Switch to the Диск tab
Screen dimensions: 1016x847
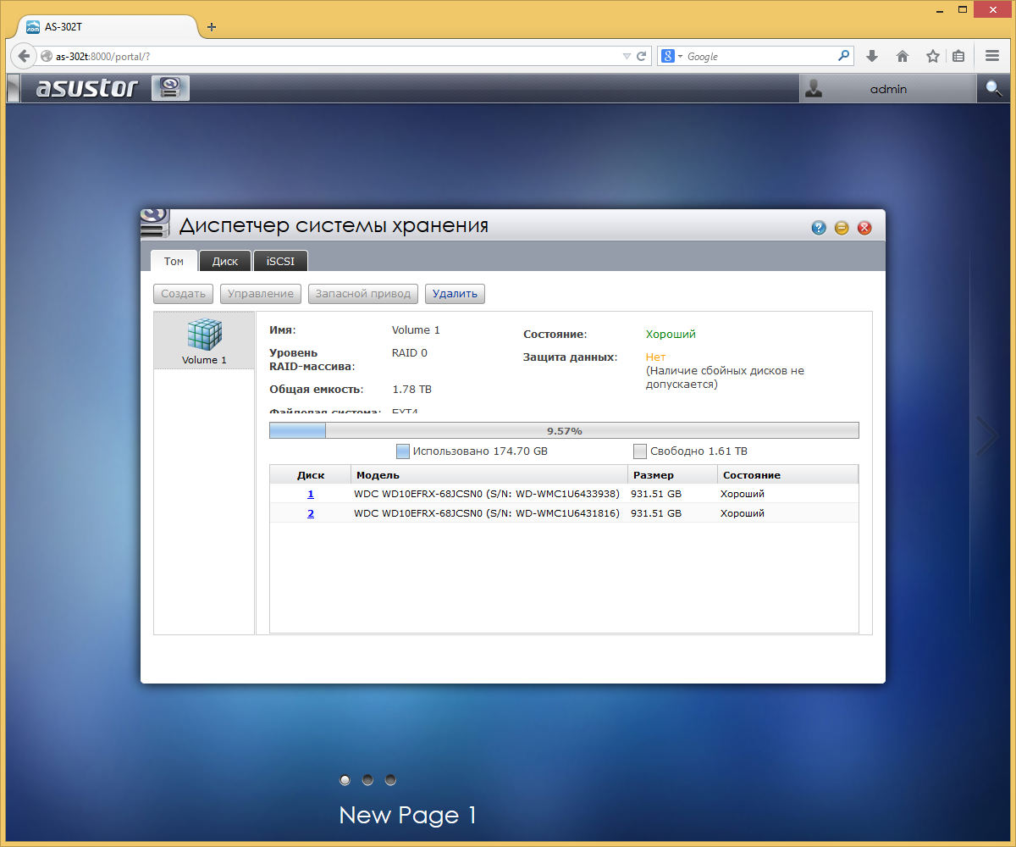(x=225, y=261)
